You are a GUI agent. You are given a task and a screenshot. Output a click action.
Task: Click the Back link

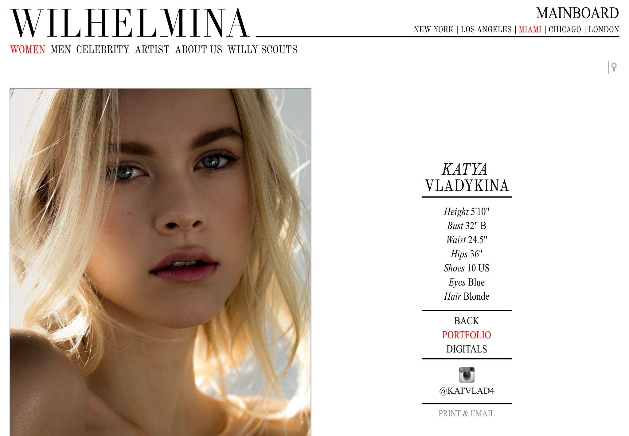tap(467, 321)
